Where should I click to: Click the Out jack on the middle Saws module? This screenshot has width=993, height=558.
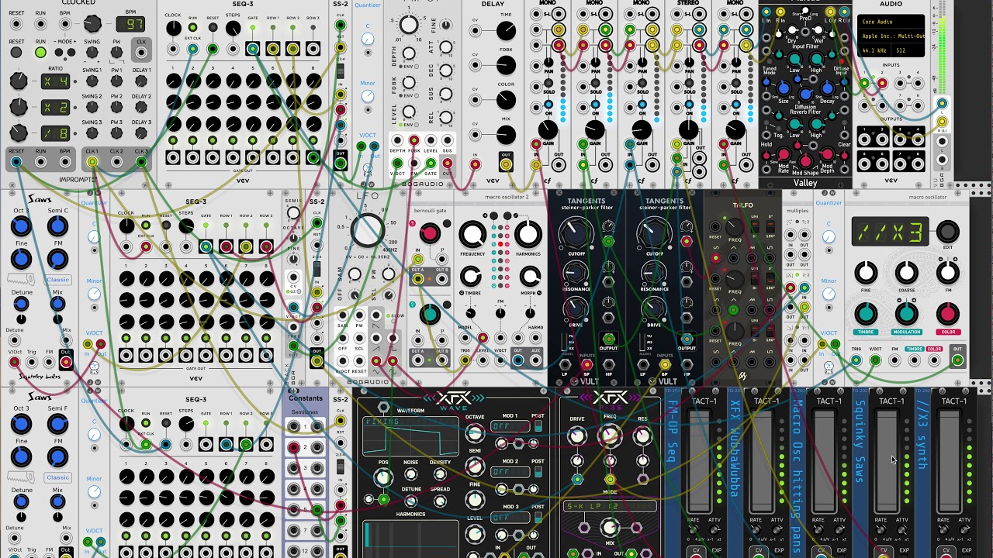point(66,363)
